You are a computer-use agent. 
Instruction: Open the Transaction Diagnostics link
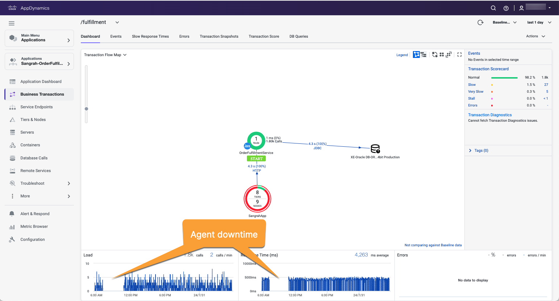tap(490, 115)
